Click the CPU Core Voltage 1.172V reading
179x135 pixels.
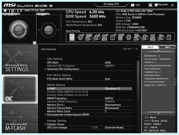pos(94,128)
